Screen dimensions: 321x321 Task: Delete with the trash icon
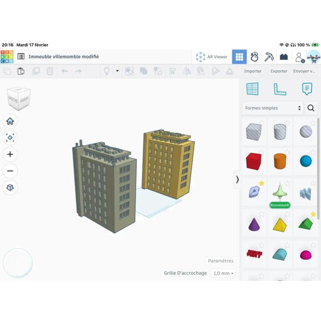point(50,71)
